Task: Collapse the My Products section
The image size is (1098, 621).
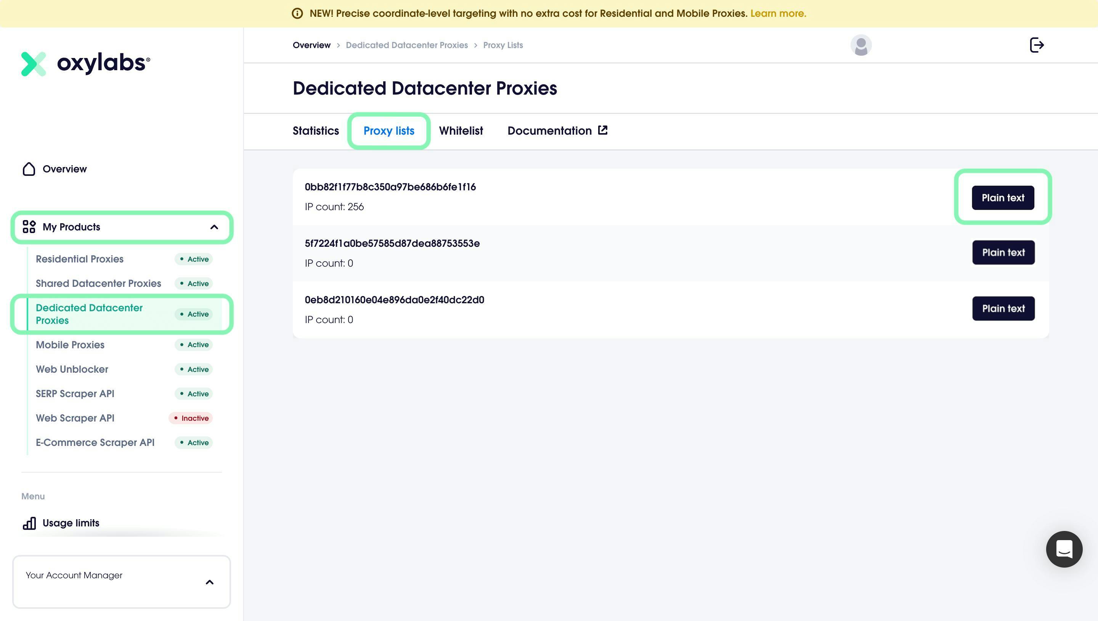Action: [x=214, y=227]
